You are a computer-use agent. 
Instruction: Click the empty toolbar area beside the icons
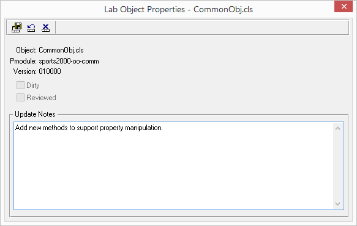pos(202,27)
